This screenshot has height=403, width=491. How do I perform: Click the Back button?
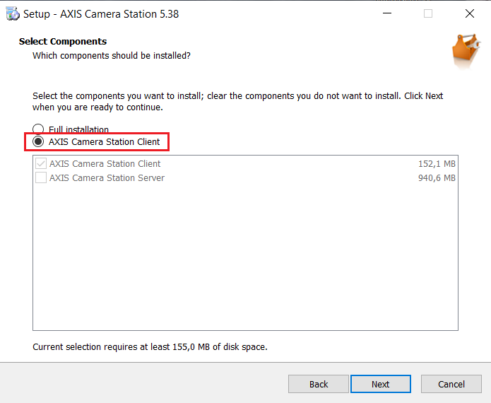319,384
